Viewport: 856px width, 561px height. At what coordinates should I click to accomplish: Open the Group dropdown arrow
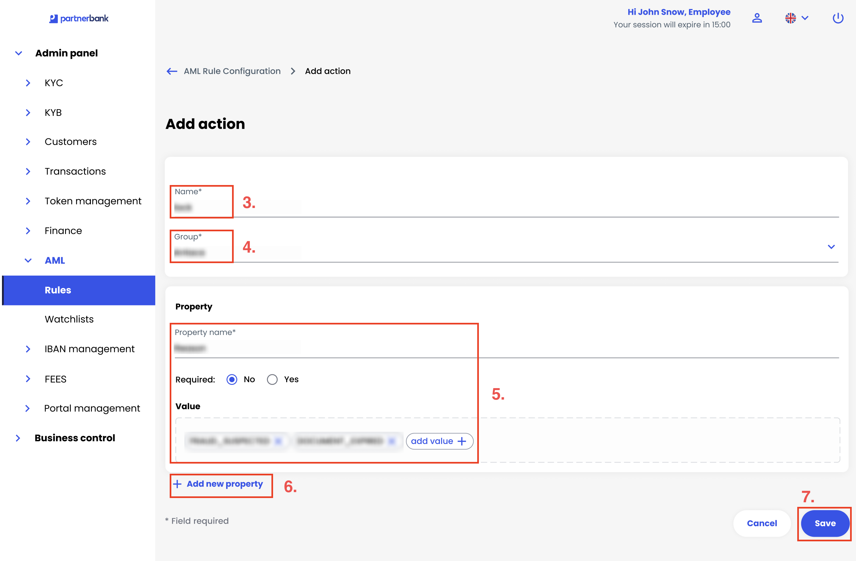click(831, 247)
